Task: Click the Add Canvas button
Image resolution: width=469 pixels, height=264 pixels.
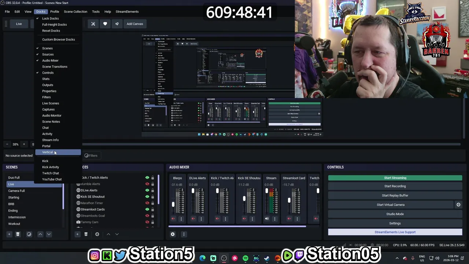Action: pyautogui.click(x=135, y=24)
